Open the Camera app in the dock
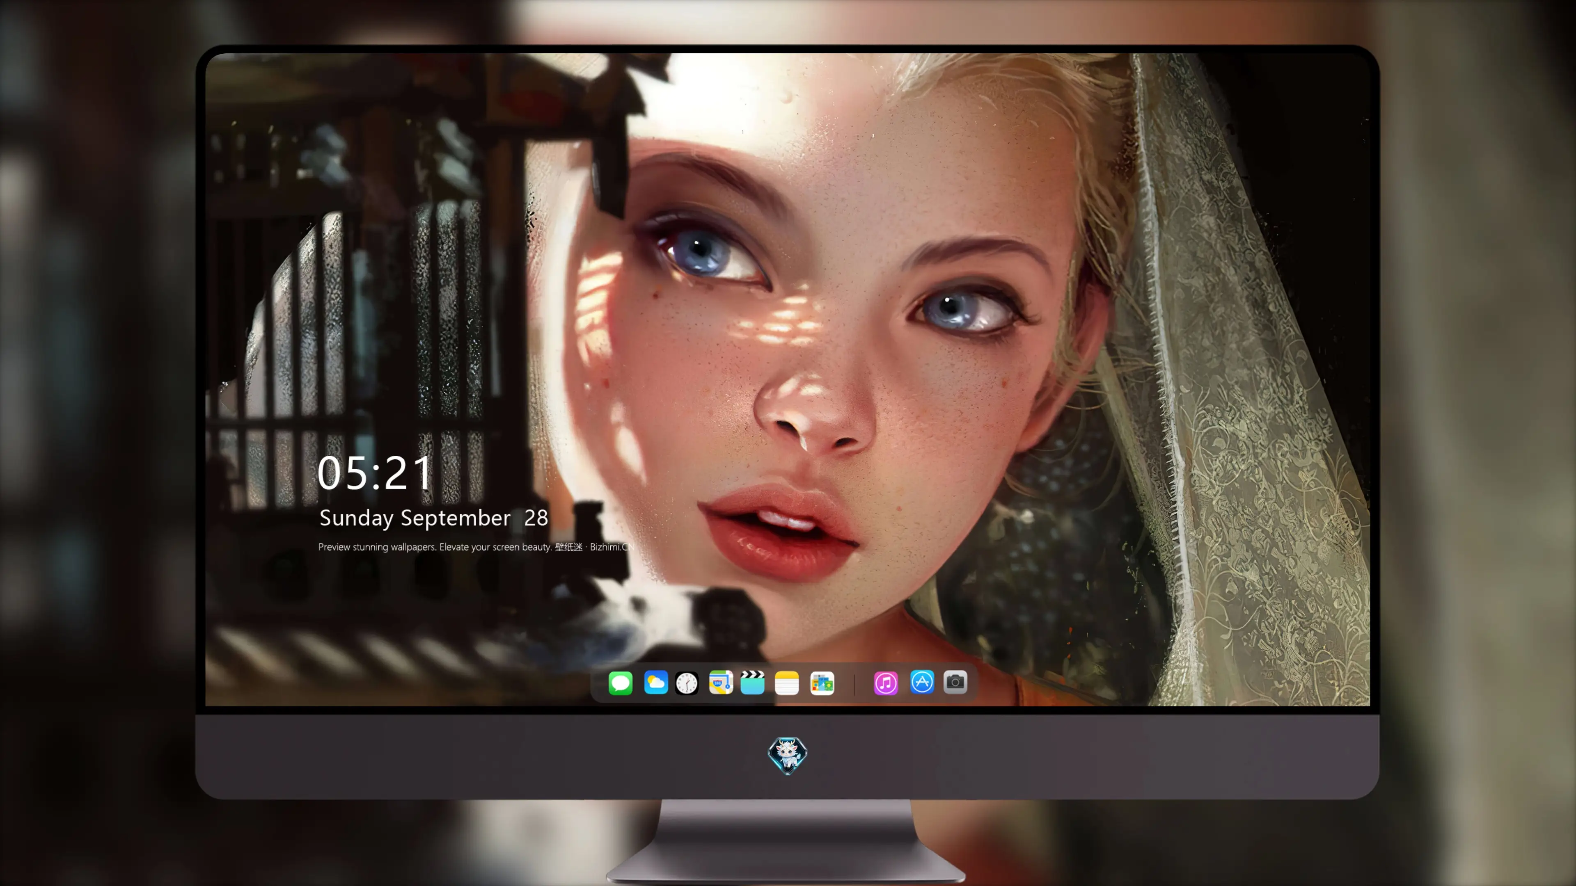This screenshot has height=886, width=1576. click(x=955, y=682)
